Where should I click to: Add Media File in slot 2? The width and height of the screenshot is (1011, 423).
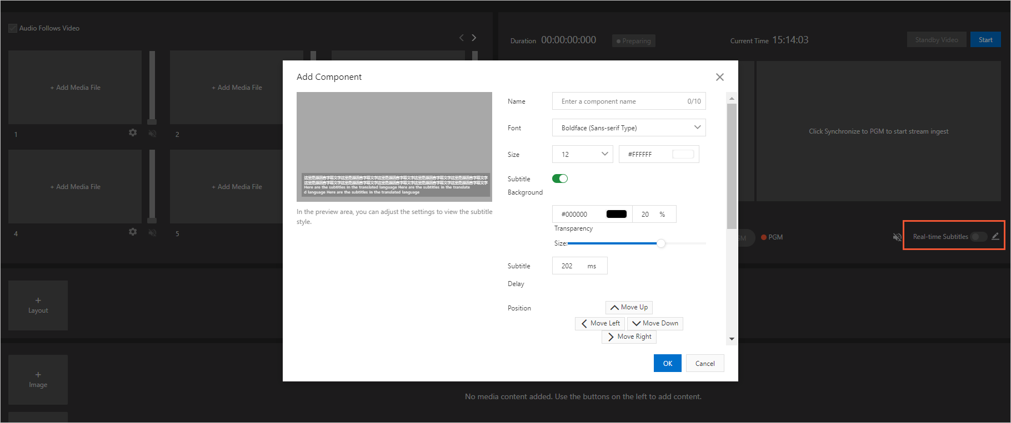click(x=237, y=88)
